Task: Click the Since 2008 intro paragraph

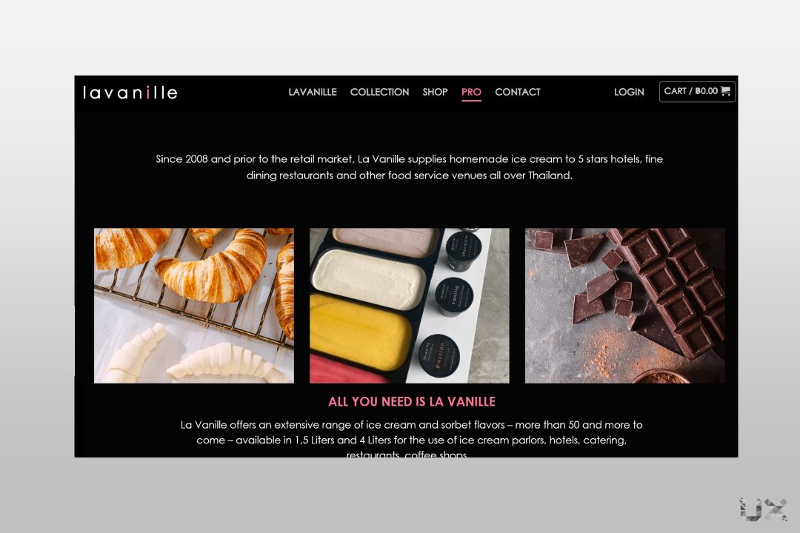Action: [409, 167]
